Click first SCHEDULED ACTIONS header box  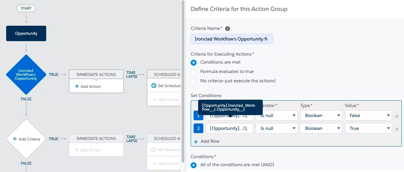(164, 74)
